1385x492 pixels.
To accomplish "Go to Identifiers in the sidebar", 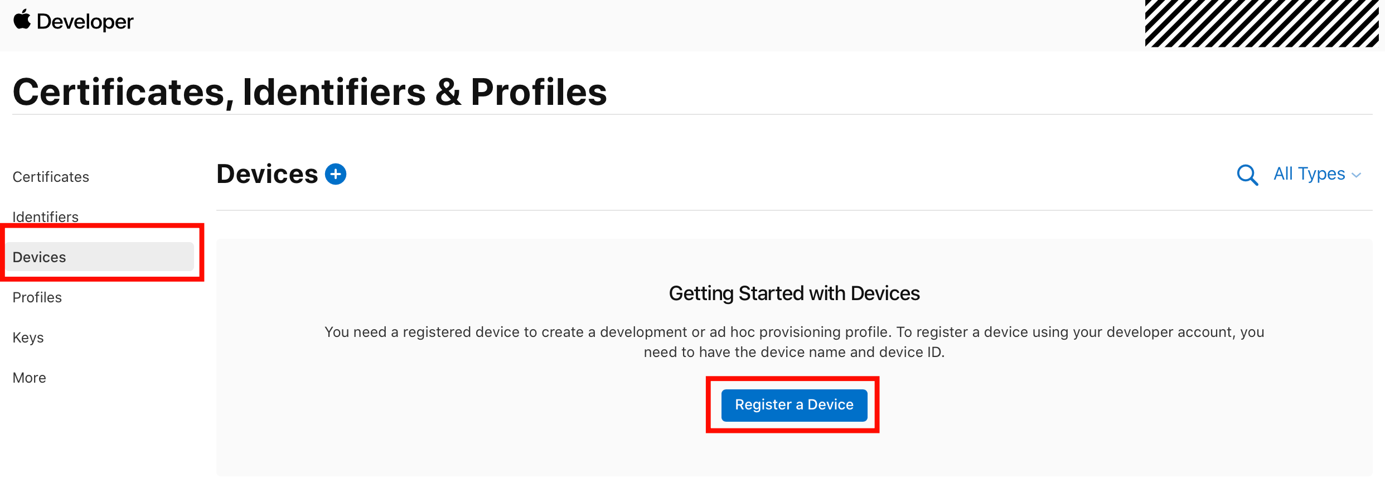I will click(46, 217).
